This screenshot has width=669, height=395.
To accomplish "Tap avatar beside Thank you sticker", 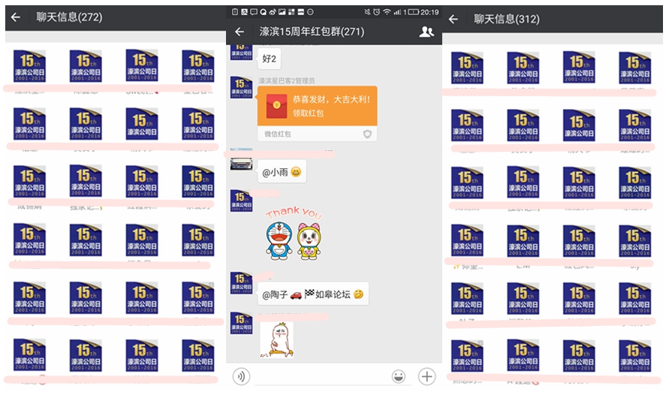I will coord(242,201).
